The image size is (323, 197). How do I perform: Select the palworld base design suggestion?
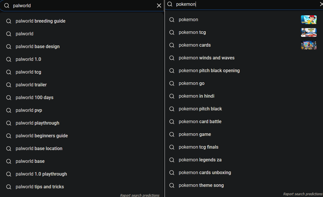pyautogui.click(x=82, y=46)
